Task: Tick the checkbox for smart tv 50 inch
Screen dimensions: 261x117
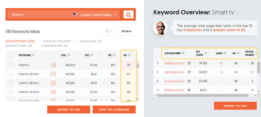Action: (x=10, y=83)
